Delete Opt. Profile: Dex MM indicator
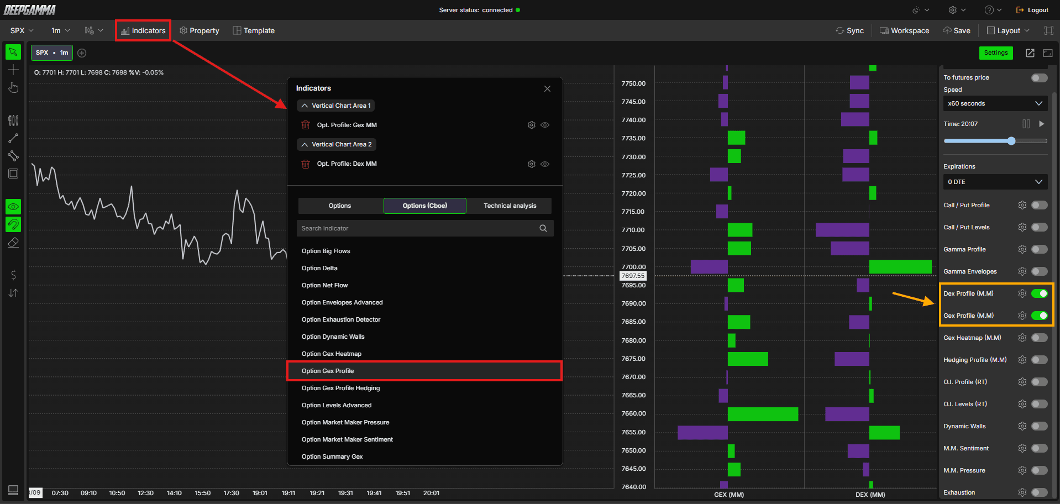 (x=306, y=164)
